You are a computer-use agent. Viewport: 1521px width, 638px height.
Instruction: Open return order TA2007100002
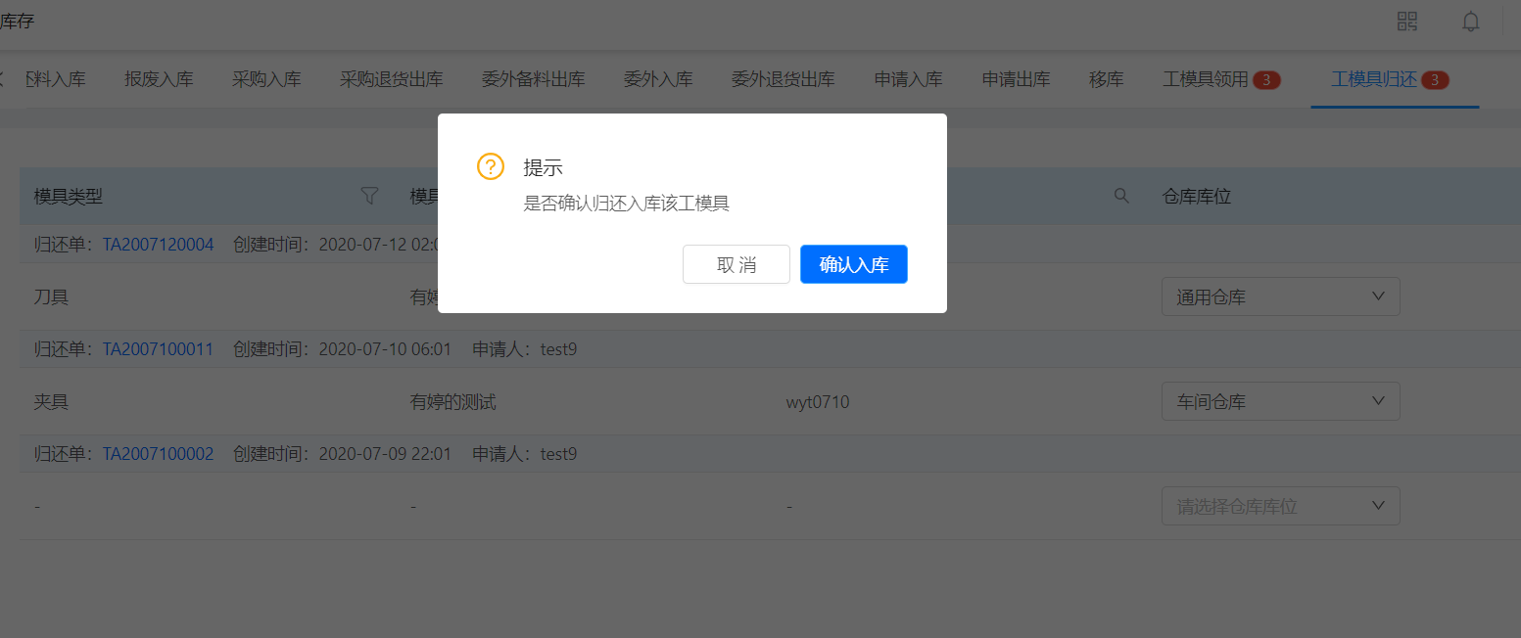coord(158,454)
